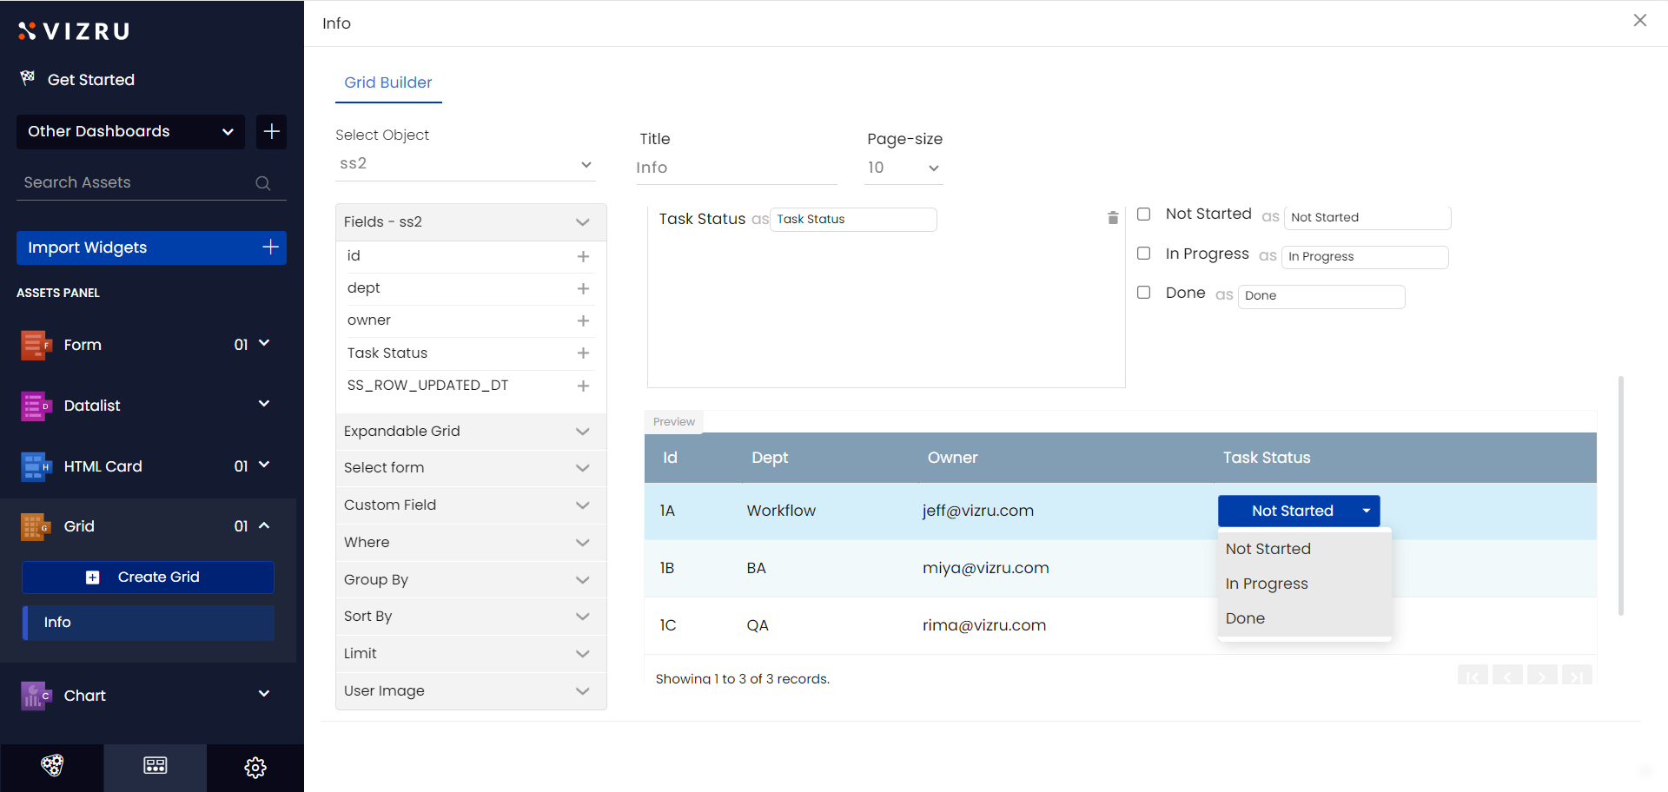Choose In Progress from status dropdown menu
The height and width of the screenshot is (792, 1668).
click(1267, 584)
